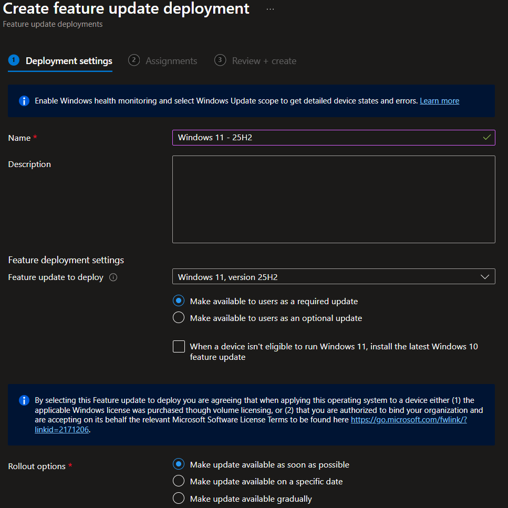The height and width of the screenshot is (508, 508).
Task: Click the info icon in health monitoring banner
Action: (24, 101)
